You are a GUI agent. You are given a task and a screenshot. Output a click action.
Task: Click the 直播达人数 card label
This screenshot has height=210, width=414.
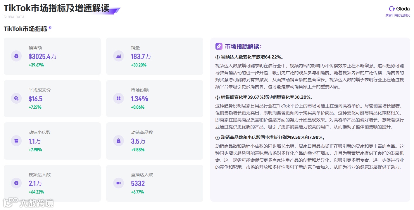[x=142, y=174]
